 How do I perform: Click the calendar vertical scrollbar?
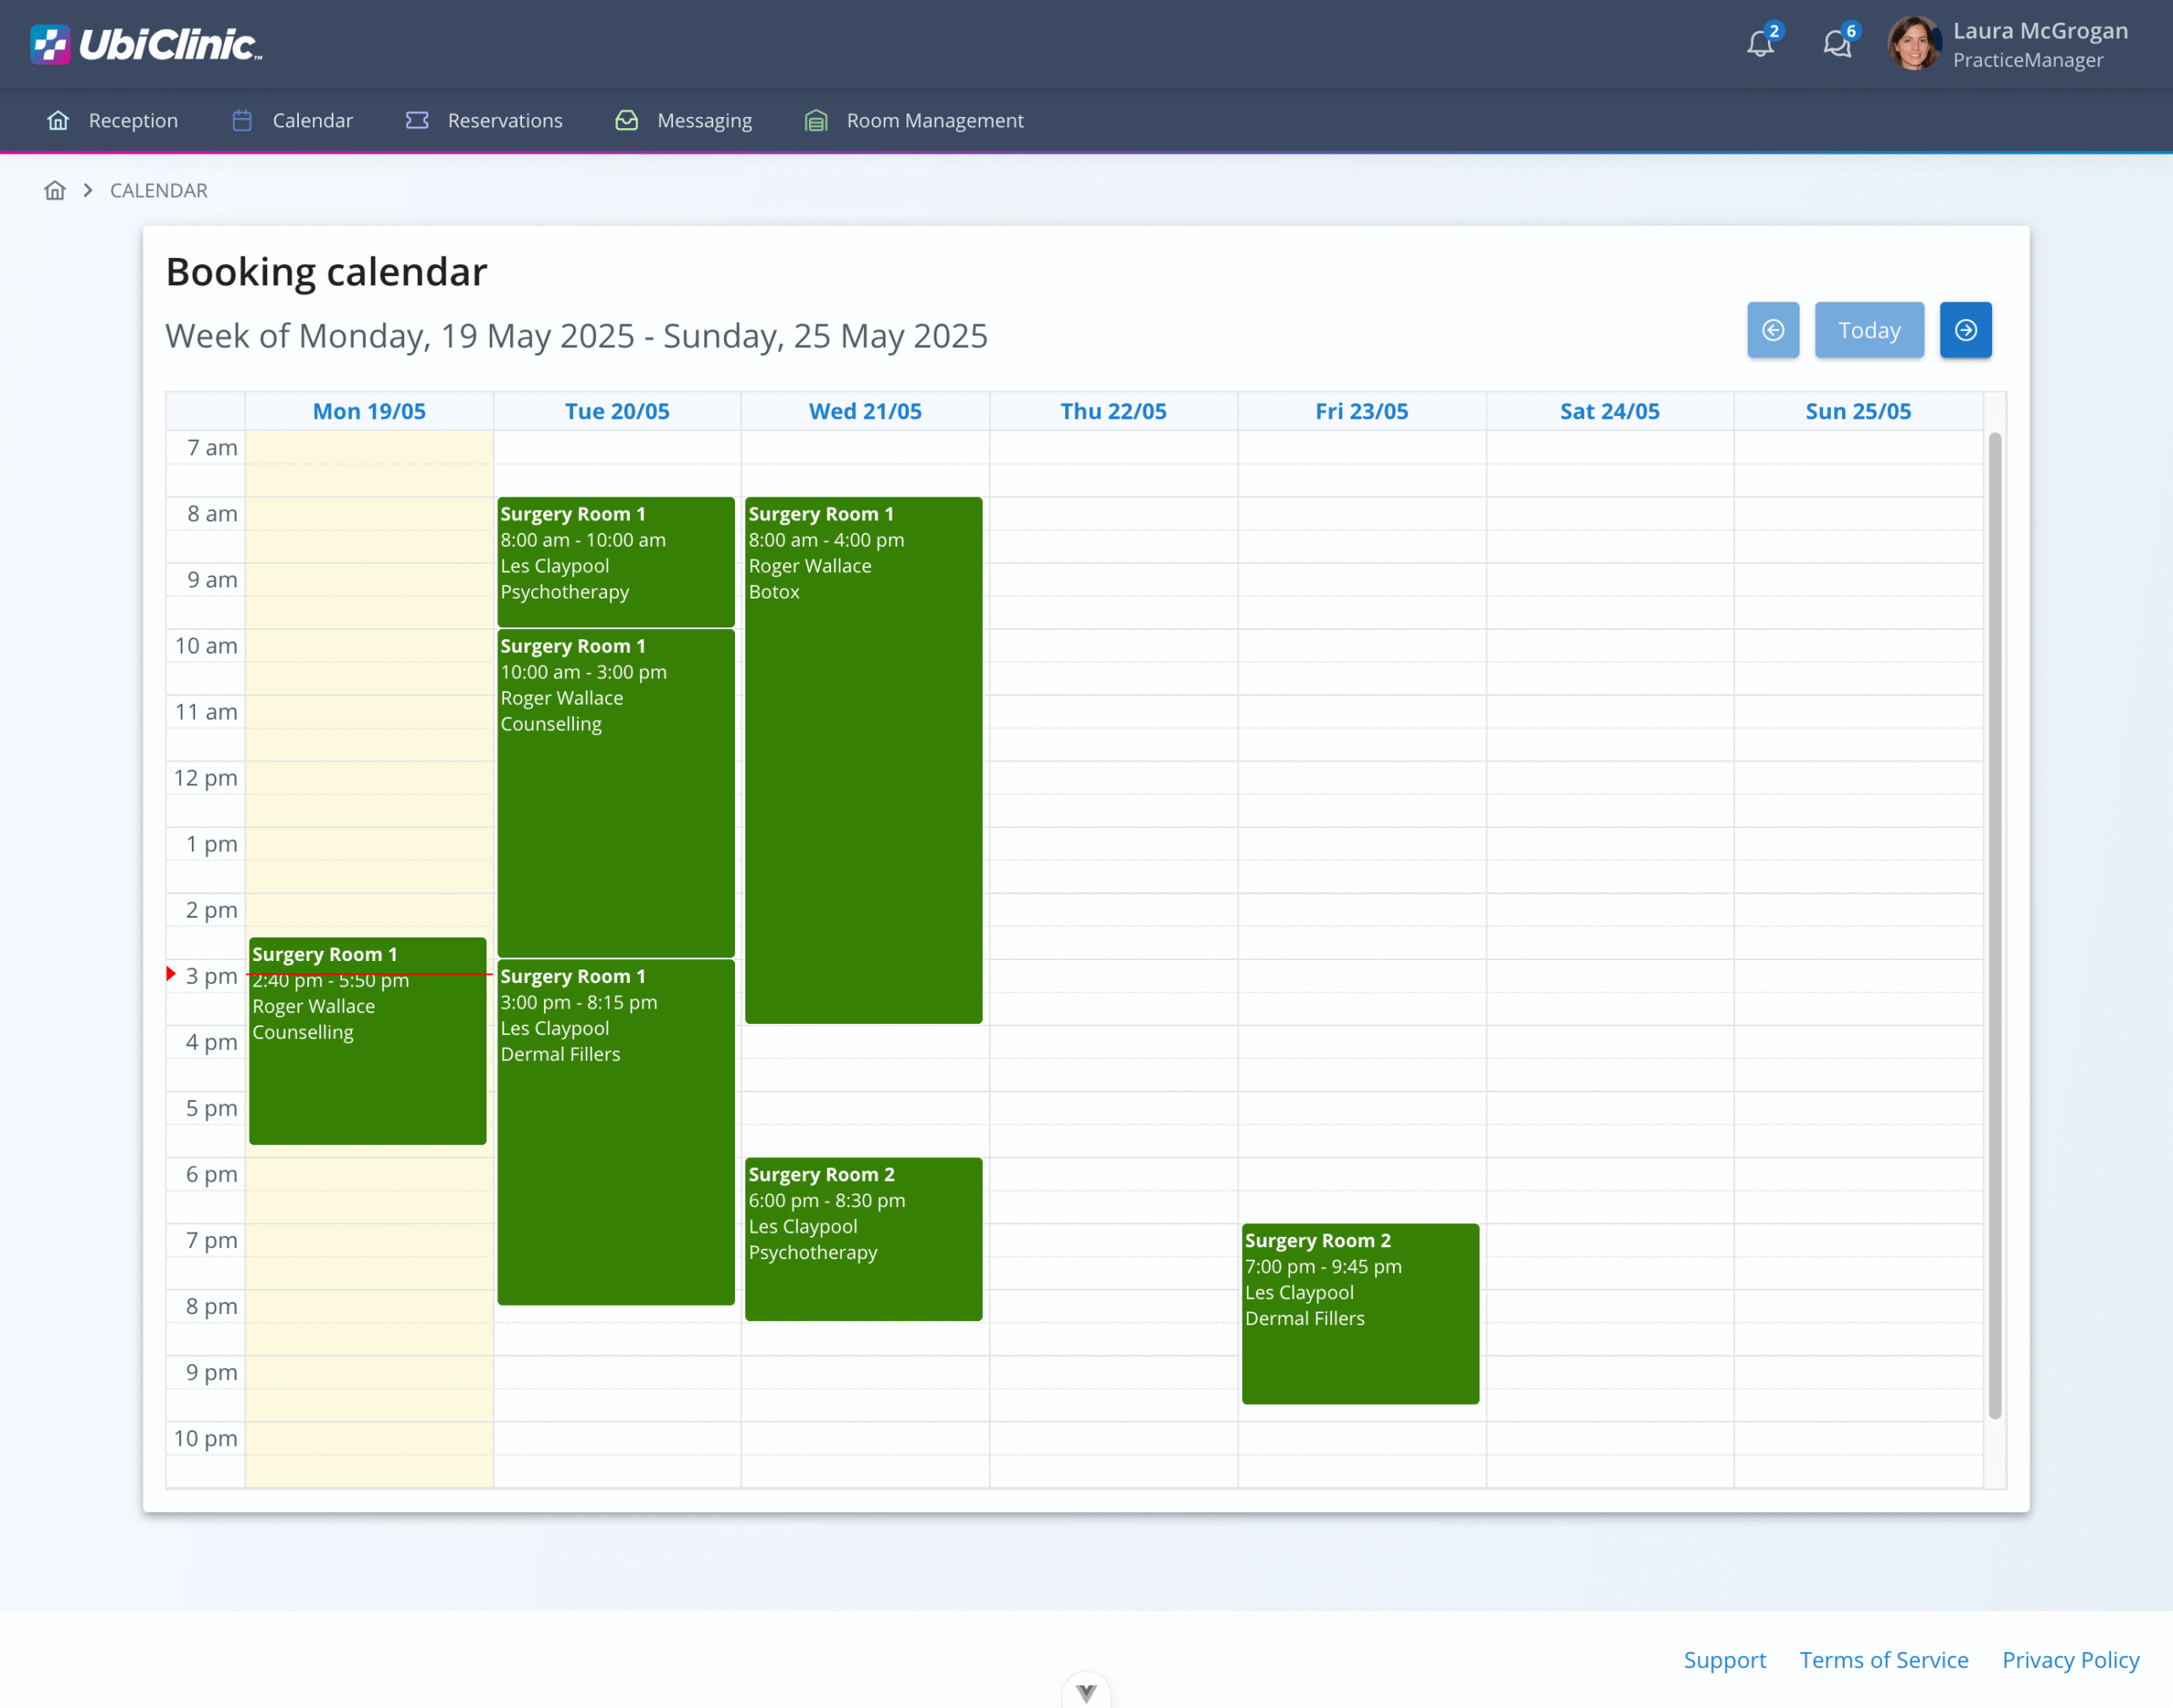[x=1994, y=925]
